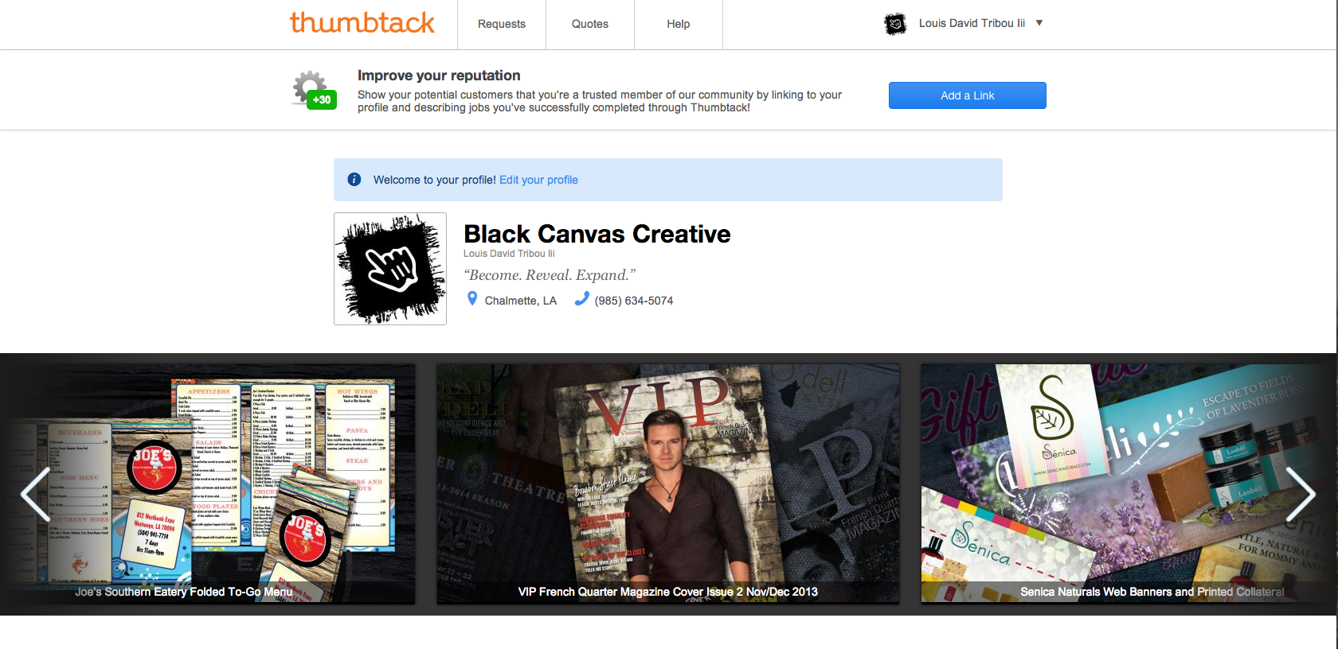Image resolution: width=1338 pixels, height=649 pixels.
Task: Click the map pin location icon
Action: [x=472, y=299]
